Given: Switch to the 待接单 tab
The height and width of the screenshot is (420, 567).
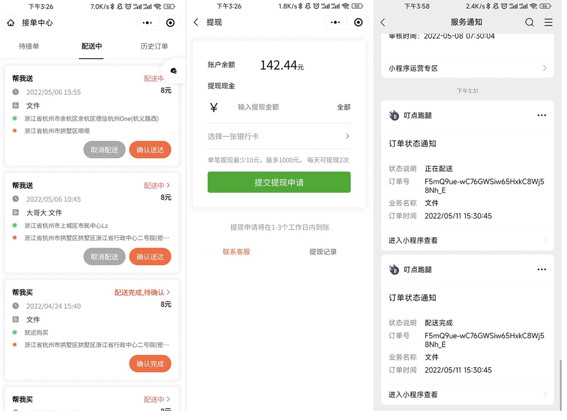Looking at the screenshot, I should coord(29,46).
